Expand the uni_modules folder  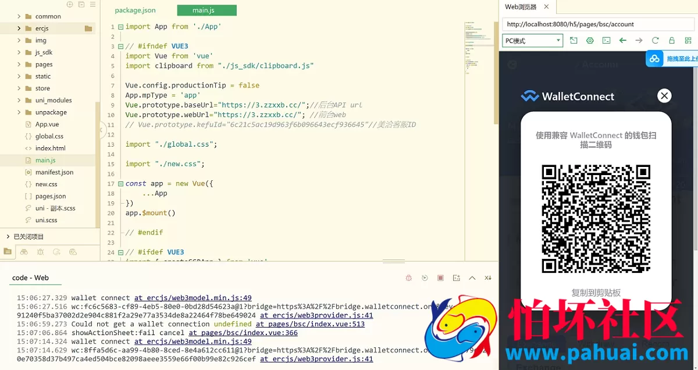pyautogui.click(x=19, y=100)
